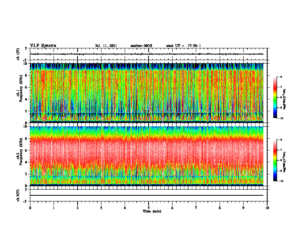Click the ch.3(V) waveform axis label

click(18, 195)
